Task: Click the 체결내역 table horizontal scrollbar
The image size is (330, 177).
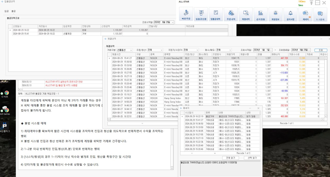Action: pyautogui.click(x=216, y=119)
